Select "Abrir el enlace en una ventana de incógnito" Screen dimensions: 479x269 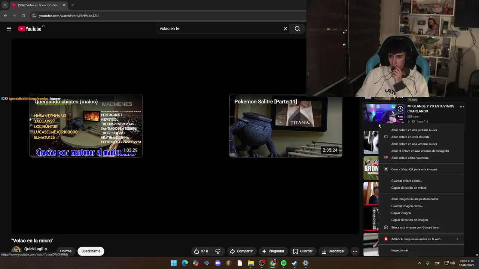421,151
